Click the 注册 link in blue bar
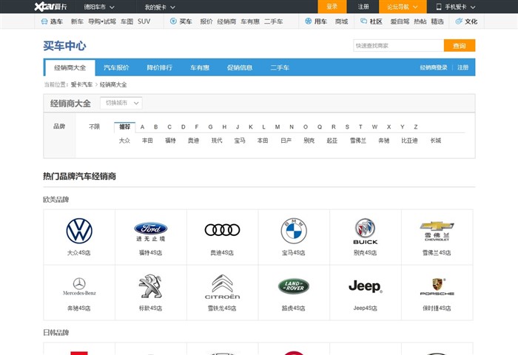 click(462, 68)
